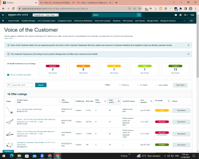Click the Clear filters button
The width and height of the screenshot is (199, 159).
tap(180, 85)
